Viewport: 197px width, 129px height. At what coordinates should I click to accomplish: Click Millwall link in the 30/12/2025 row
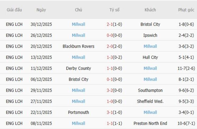pyautogui.click(x=78, y=24)
